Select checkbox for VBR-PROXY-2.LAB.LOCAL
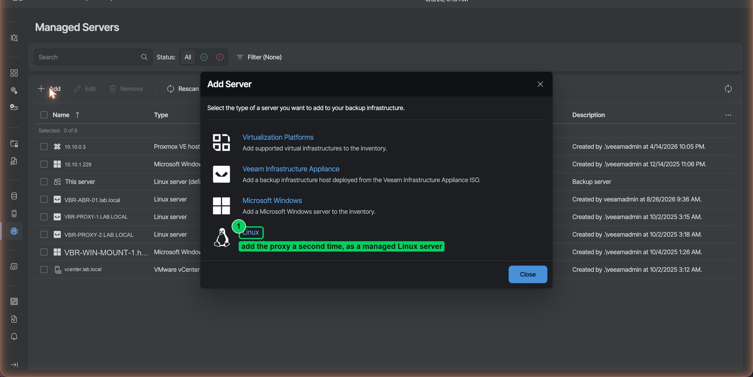The height and width of the screenshot is (377, 753). click(x=44, y=234)
